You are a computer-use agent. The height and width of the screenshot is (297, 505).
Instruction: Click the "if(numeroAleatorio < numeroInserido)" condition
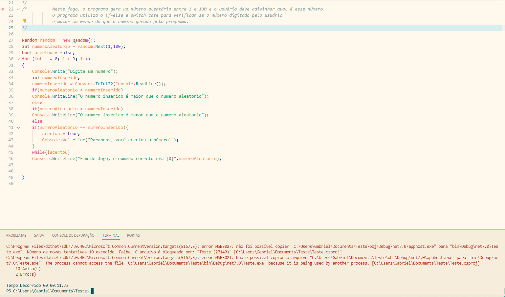coord(77,90)
